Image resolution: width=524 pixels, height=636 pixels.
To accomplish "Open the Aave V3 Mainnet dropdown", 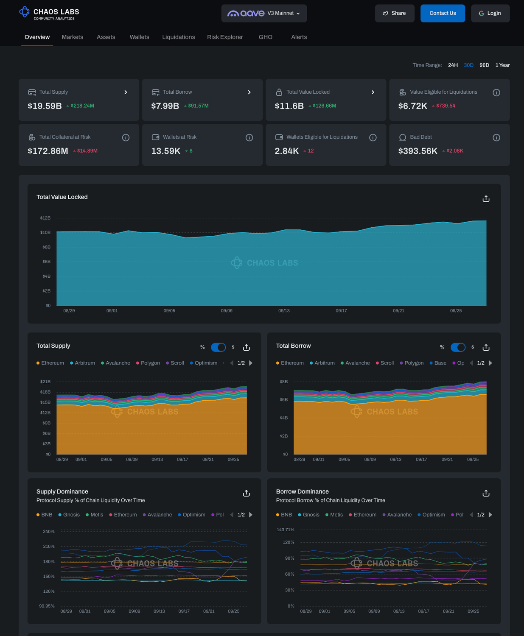I will pyautogui.click(x=264, y=14).
